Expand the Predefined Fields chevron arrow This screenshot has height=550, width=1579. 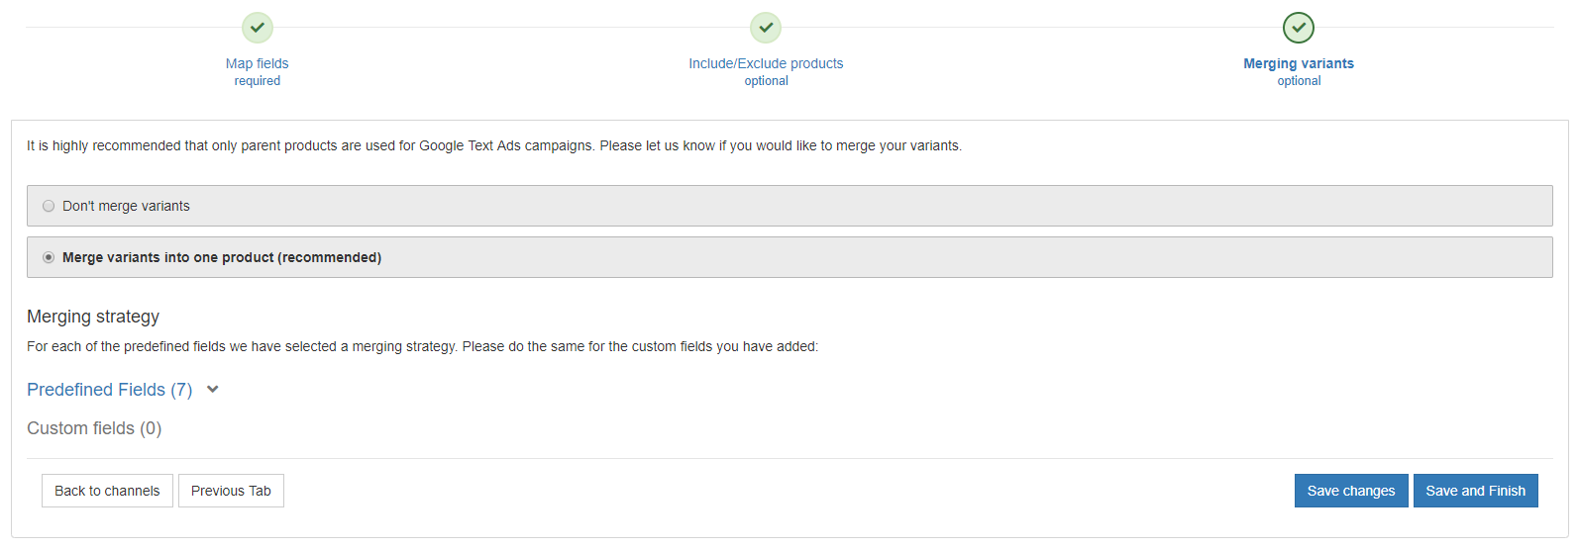212,390
